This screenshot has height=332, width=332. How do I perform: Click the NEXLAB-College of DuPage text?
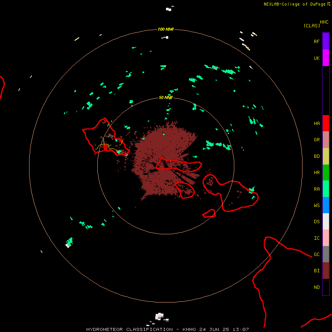[294, 4]
